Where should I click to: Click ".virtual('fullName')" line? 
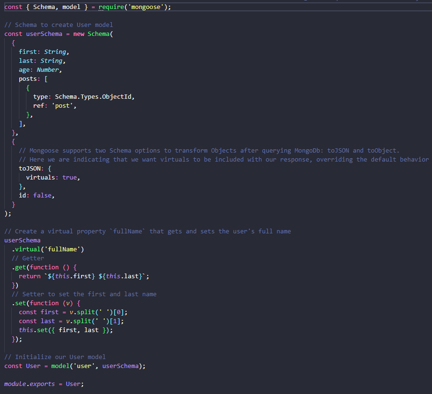[x=48, y=249]
